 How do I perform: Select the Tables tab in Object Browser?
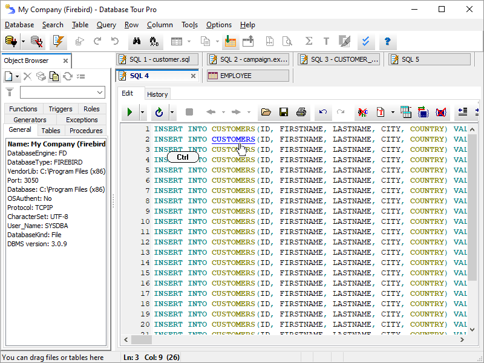click(x=51, y=131)
